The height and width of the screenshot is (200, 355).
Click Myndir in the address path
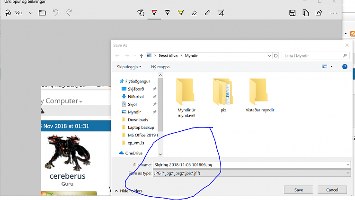click(x=191, y=55)
